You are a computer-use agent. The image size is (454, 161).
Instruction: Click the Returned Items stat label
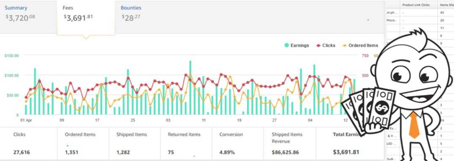pos(184,134)
